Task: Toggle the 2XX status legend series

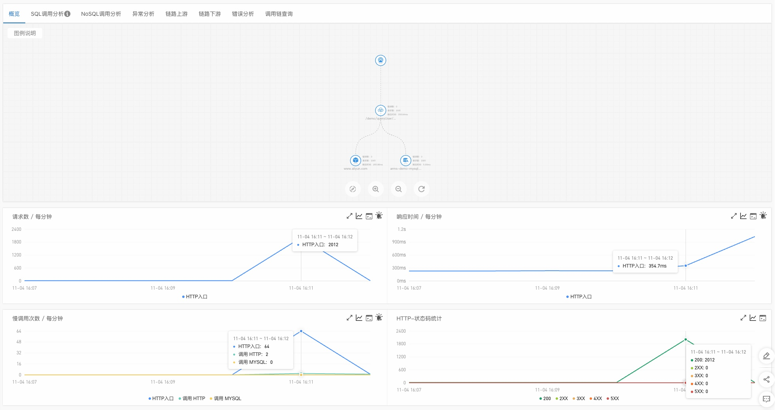Action: click(562, 399)
